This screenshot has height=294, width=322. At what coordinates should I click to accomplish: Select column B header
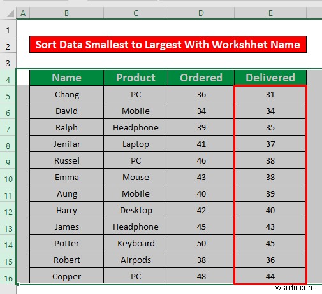point(66,13)
